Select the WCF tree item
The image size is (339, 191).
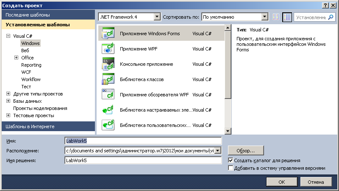coord(26,72)
